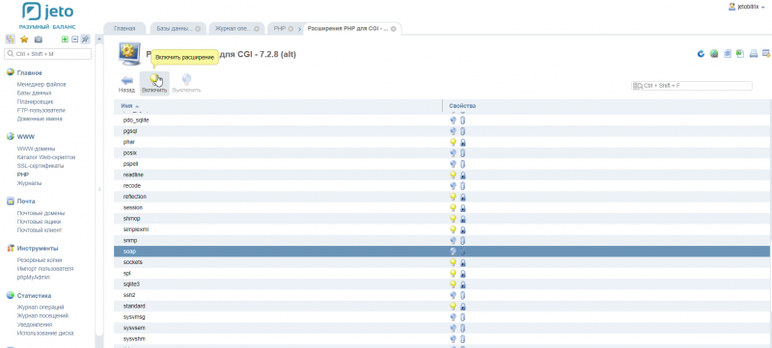Toggle the sidebar pin icon
The height and width of the screenshot is (348, 772).
(x=86, y=40)
